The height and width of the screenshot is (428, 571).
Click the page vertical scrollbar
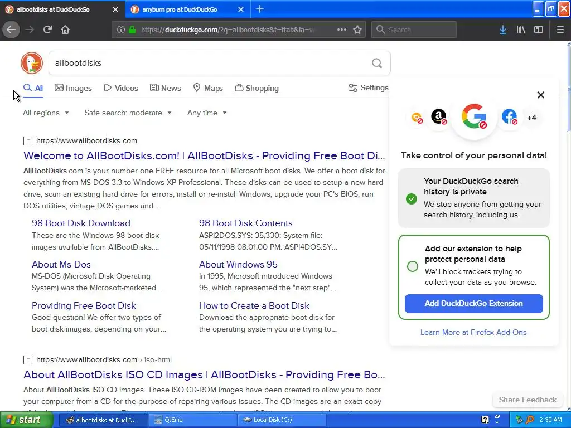click(x=568, y=226)
